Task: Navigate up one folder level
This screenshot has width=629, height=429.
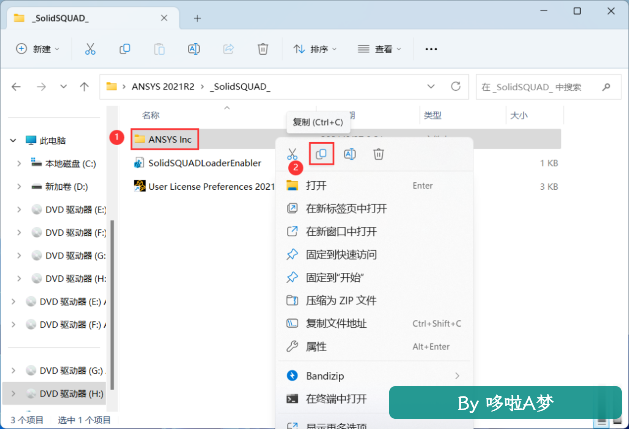Action: pos(84,87)
